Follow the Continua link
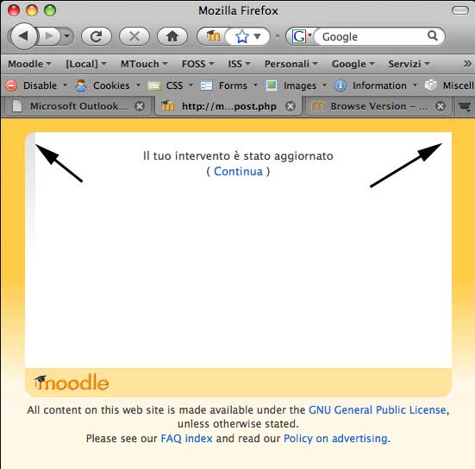Viewport: 475px width, 469px height. coord(238,172)
